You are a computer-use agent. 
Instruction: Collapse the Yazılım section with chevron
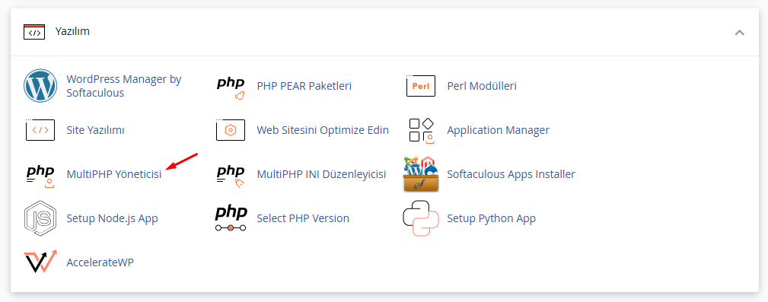(x=740, y=33)
